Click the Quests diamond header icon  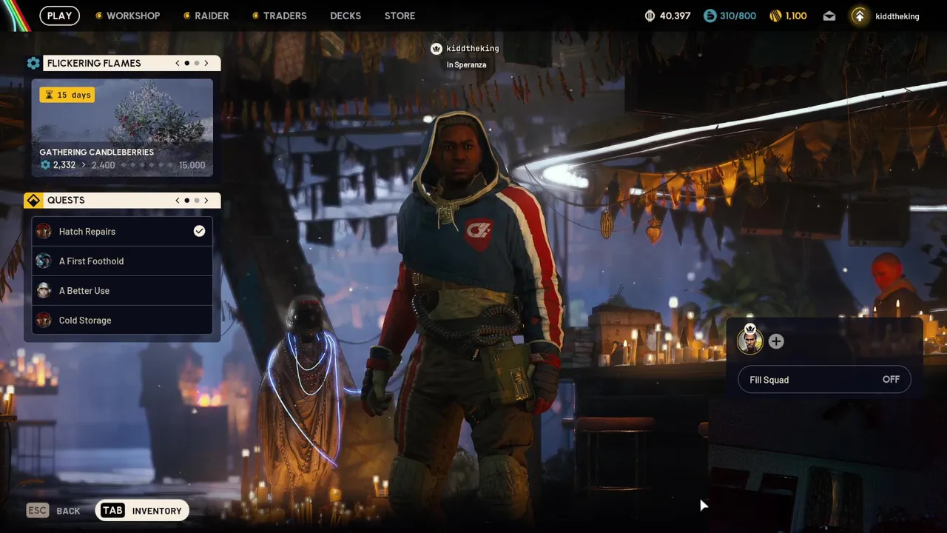(x=33, y=201)
